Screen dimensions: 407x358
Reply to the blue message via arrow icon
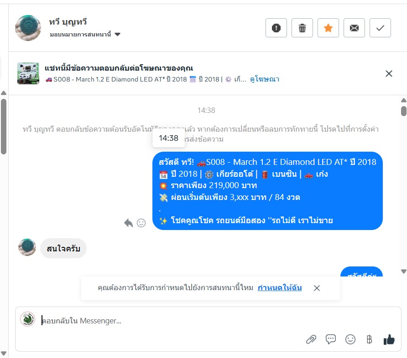click(129, 223)
